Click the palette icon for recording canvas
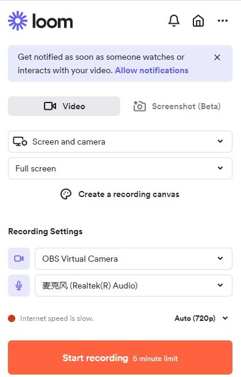241x377 pixels. (66, 194)
